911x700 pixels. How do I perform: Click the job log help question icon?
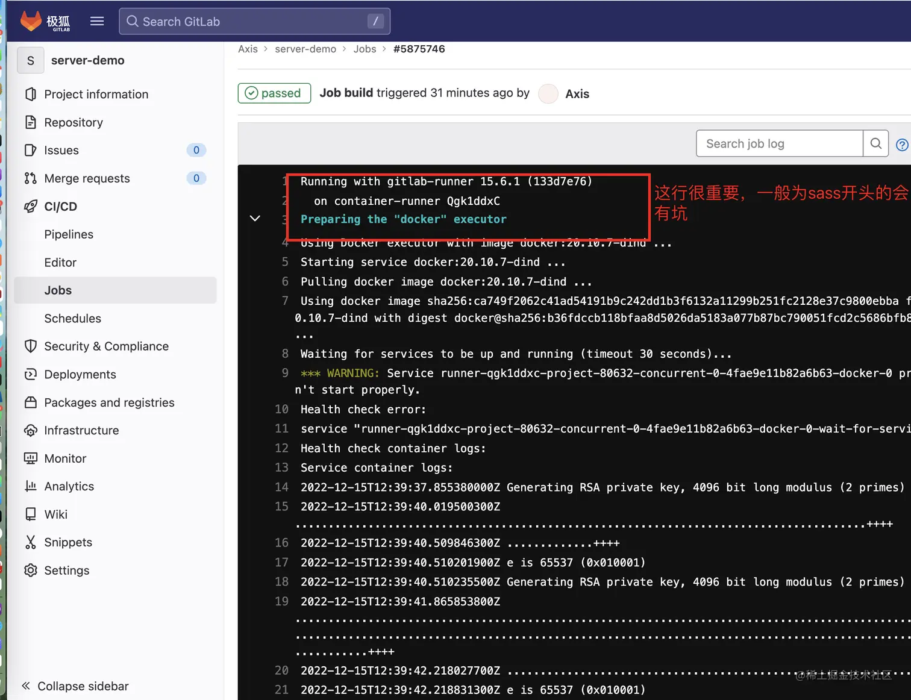(x=902, y=145)
